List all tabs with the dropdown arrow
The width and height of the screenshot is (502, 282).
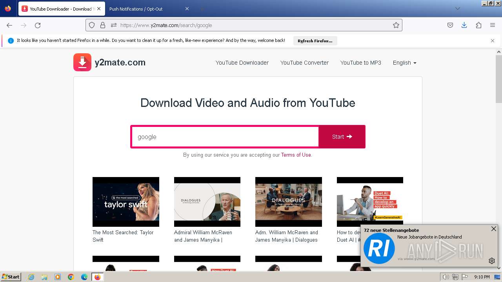click(457, 9)
